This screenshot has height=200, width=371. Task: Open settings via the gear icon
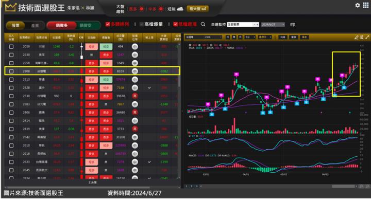(358, 5)
